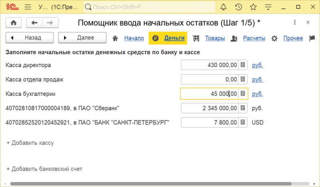Click the flag icon at the step bar end
This screenshot has height=187, width=320.
(312, 38)
